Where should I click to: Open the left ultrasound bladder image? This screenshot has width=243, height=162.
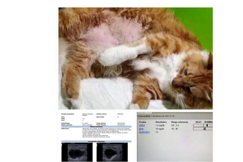[77, 152]
